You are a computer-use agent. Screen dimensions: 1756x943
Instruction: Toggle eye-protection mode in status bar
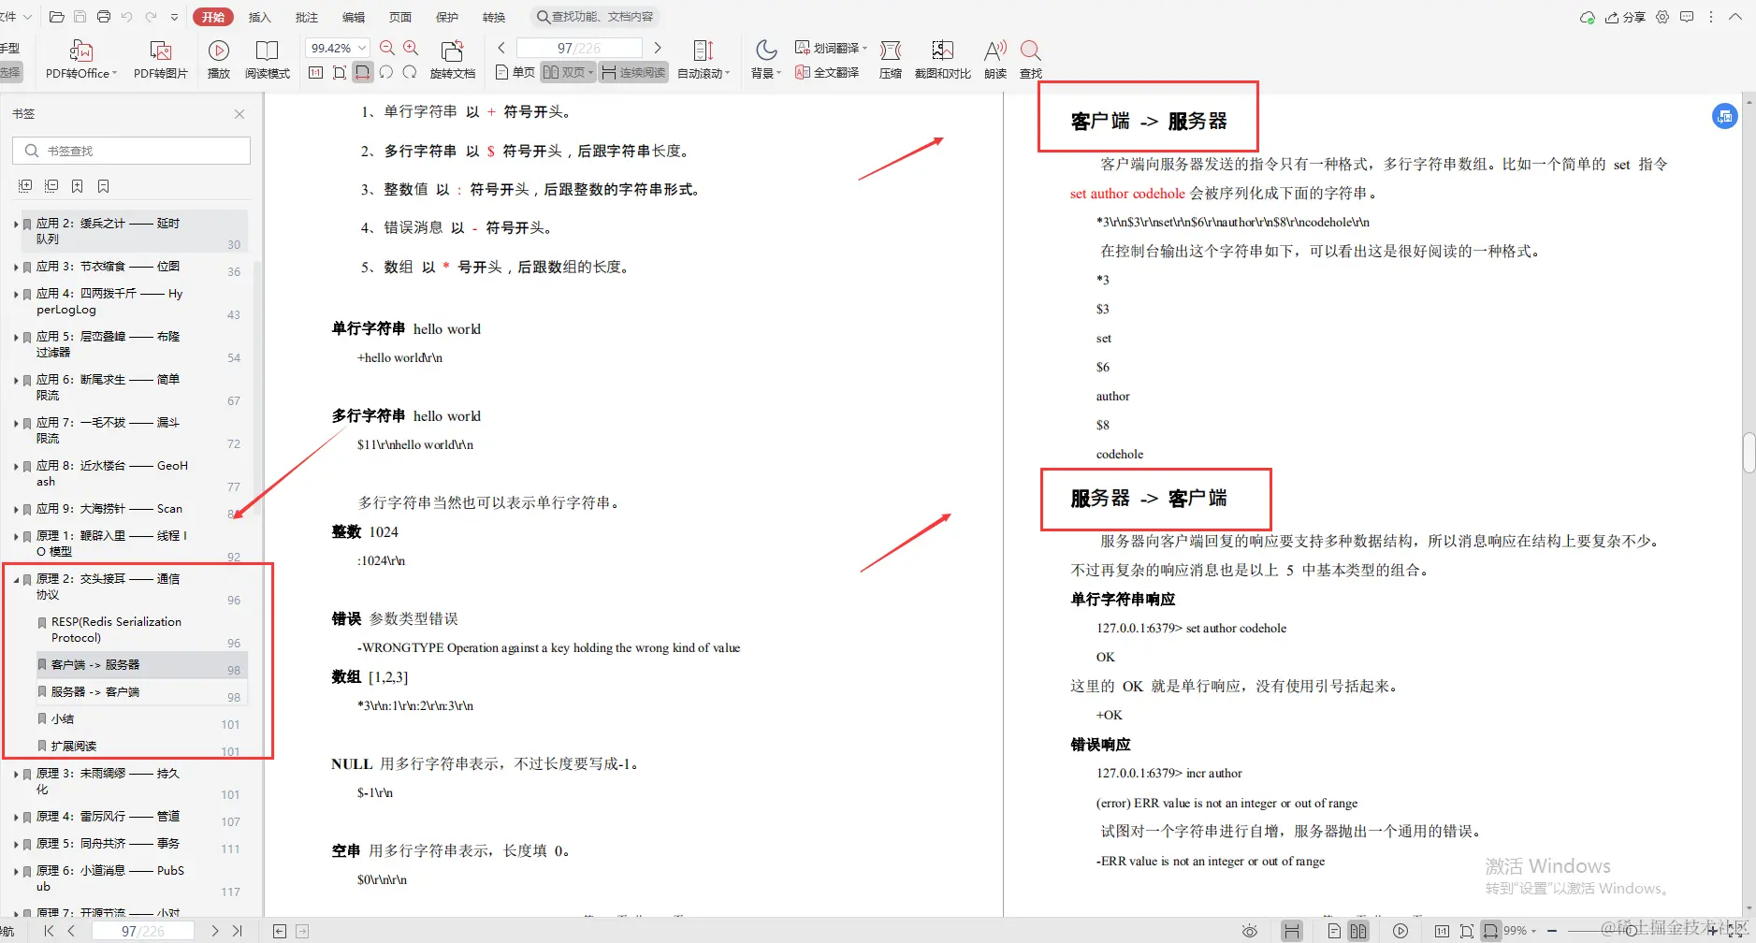point(1249,930)
